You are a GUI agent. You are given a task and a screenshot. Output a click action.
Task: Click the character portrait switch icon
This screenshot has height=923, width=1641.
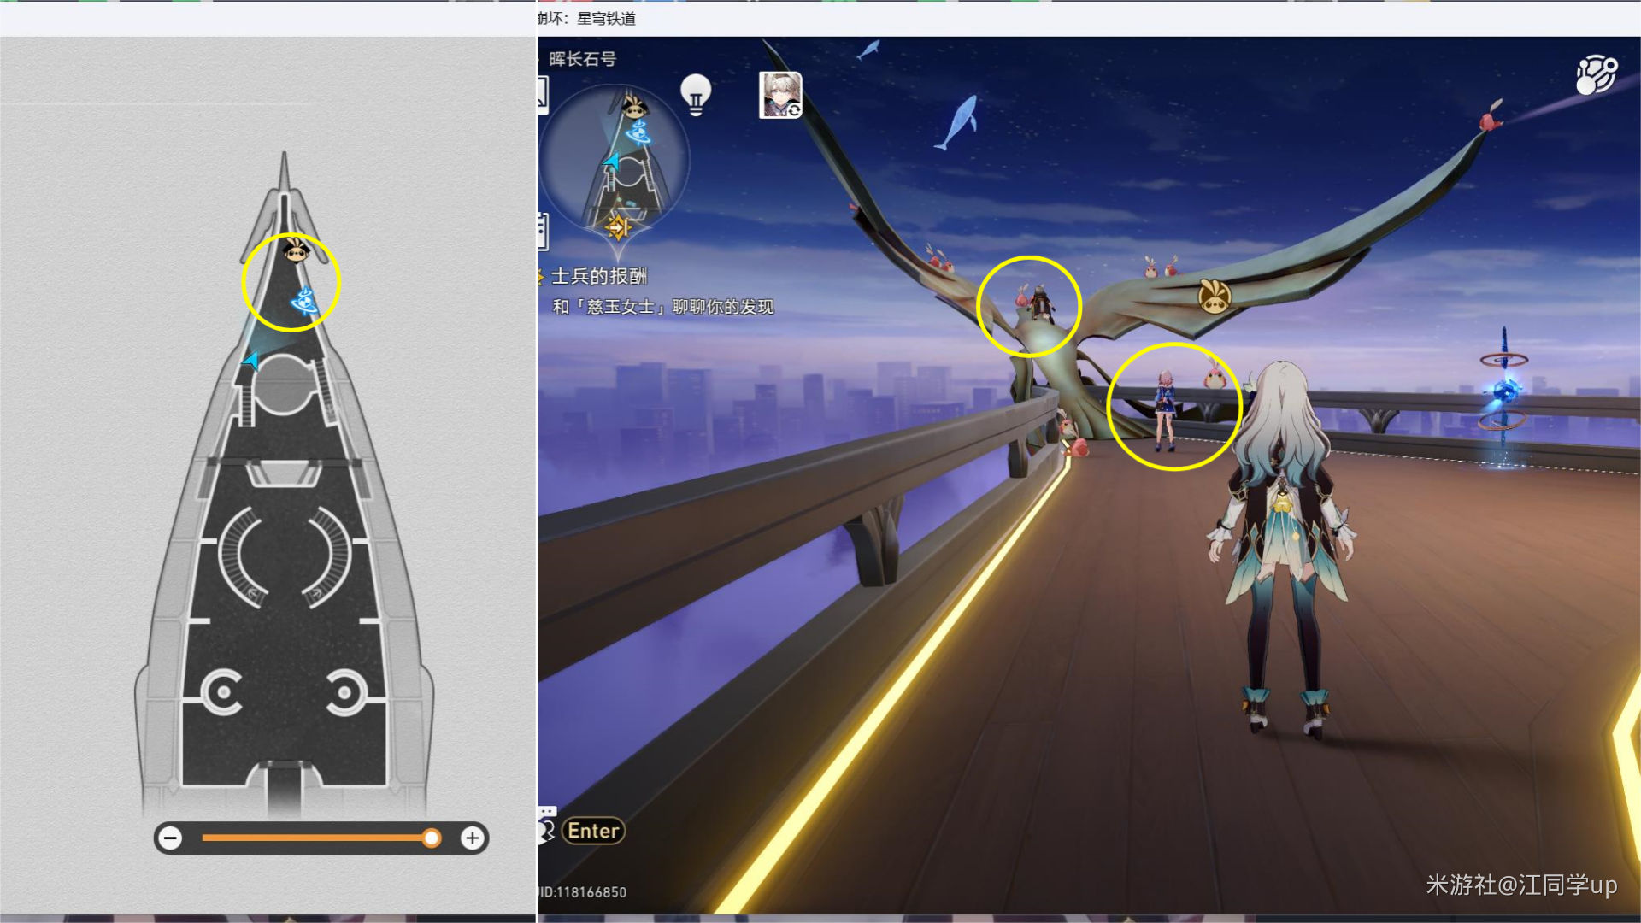pyautogui.click(x=780, y=95)
